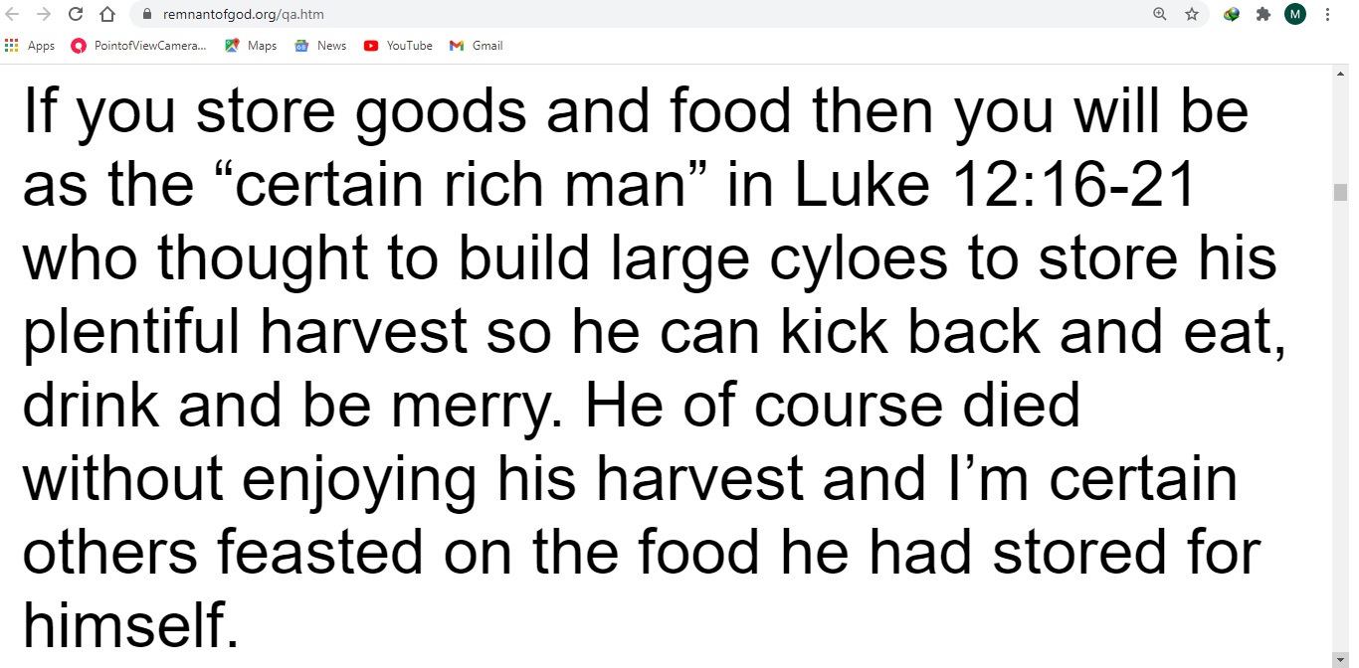This screenshot has height=668, width=1359.
Task: Click the scrollbar up arrow
Action: point(1340,74)
